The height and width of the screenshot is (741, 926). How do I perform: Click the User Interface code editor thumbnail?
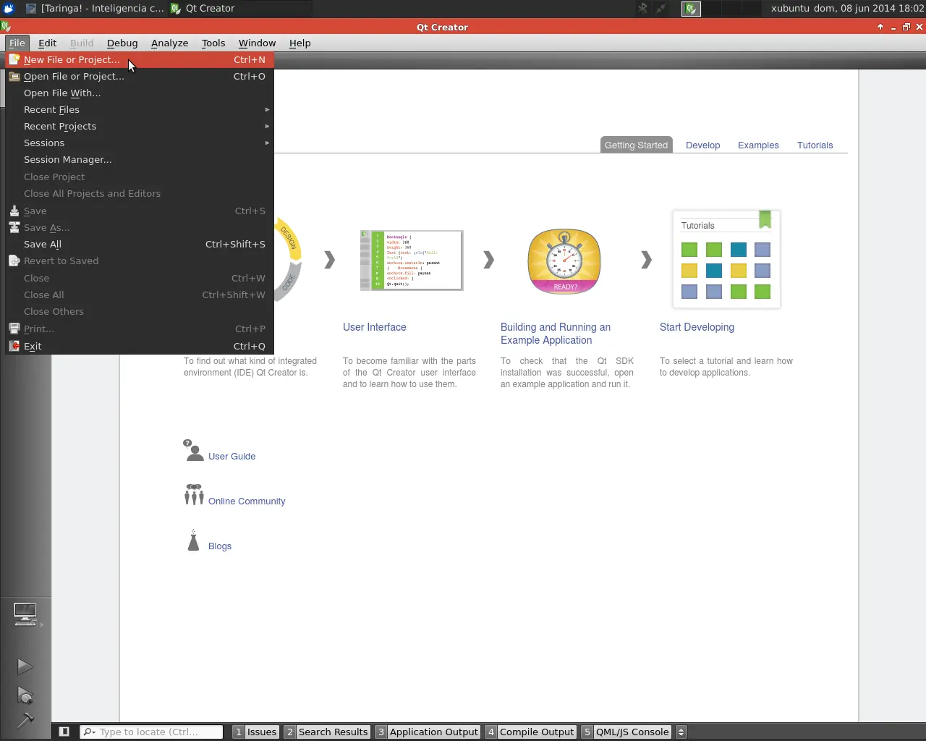pyautogui.click(x=412, y=261)
